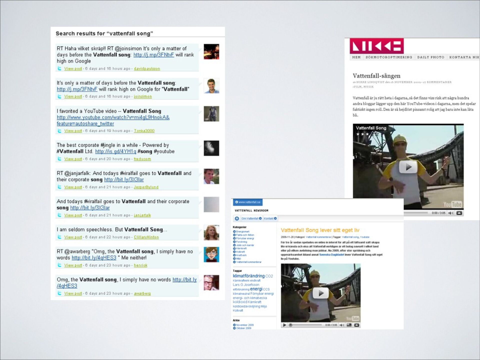Play the video via the large Newsroom play button
Screen dimensions: 480x360
(321, 293)
